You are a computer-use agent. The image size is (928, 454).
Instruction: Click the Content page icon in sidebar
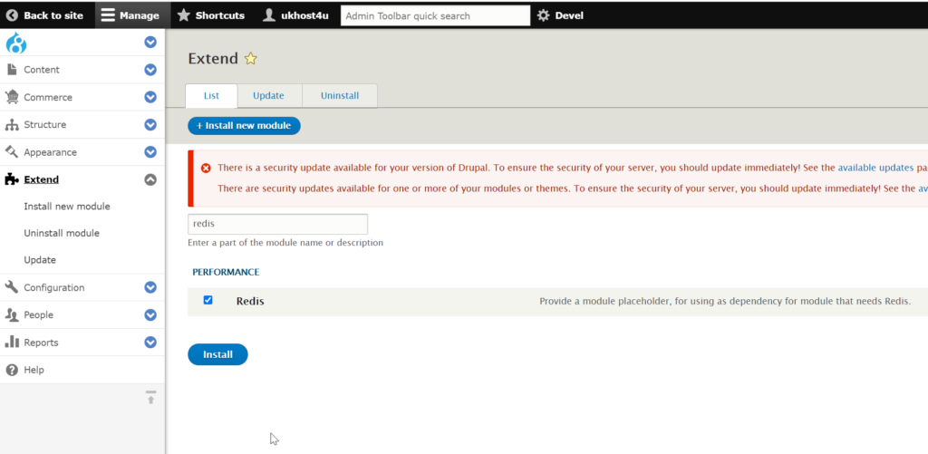point(11,69)
